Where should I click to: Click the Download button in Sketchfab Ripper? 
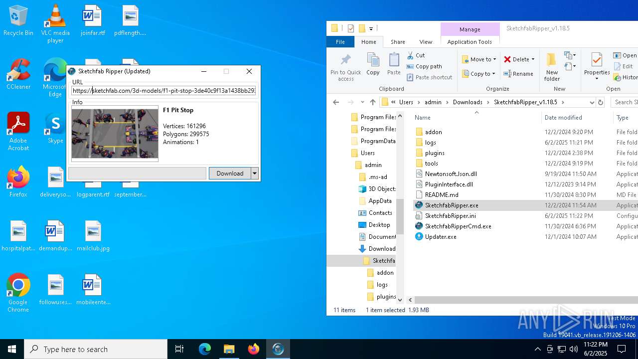click(x=230, y=173)
